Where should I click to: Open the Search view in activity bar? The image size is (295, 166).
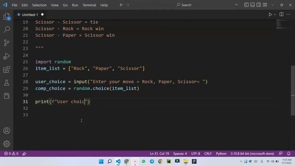6,30
